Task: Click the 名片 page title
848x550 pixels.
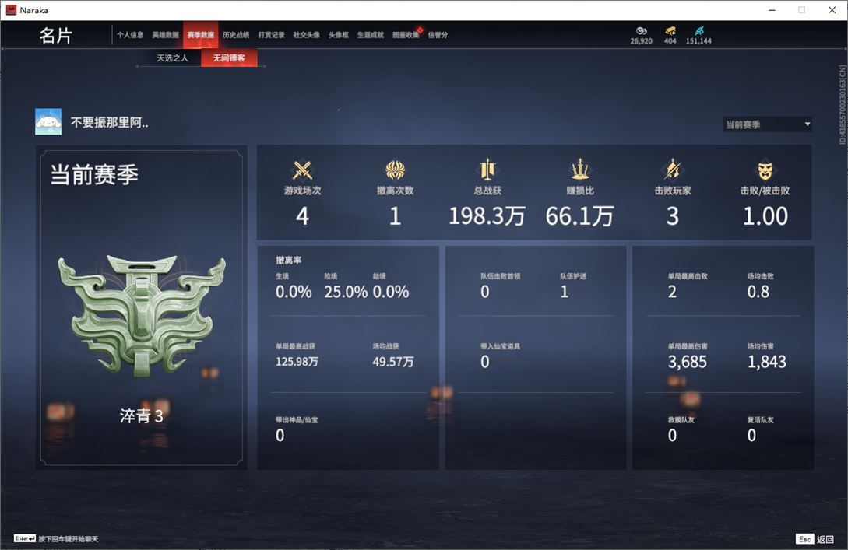Action: pyautogui.click(x=56, y=36)
